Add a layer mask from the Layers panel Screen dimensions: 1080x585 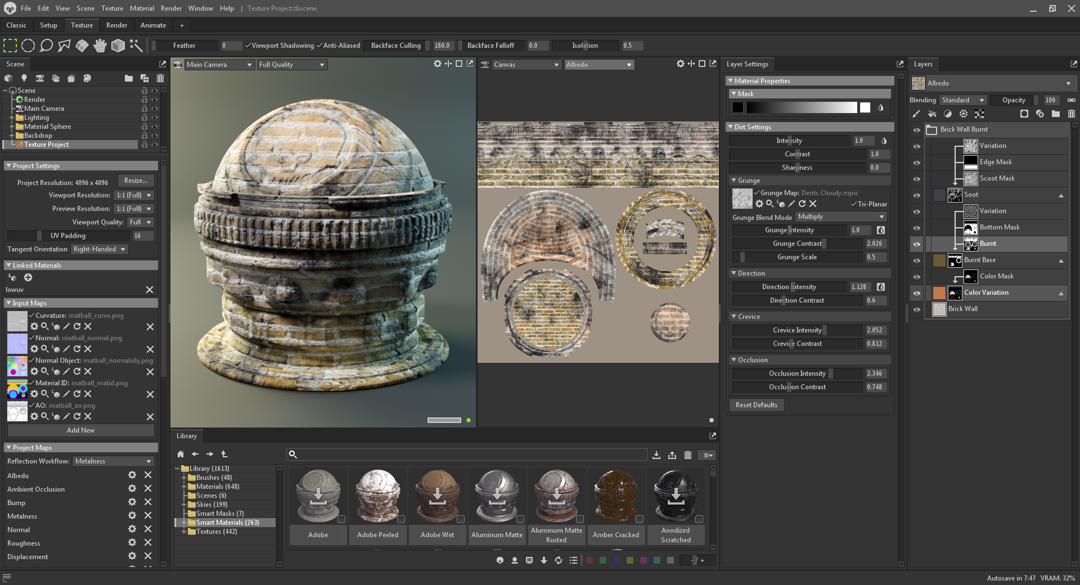tap(1025, 114)
